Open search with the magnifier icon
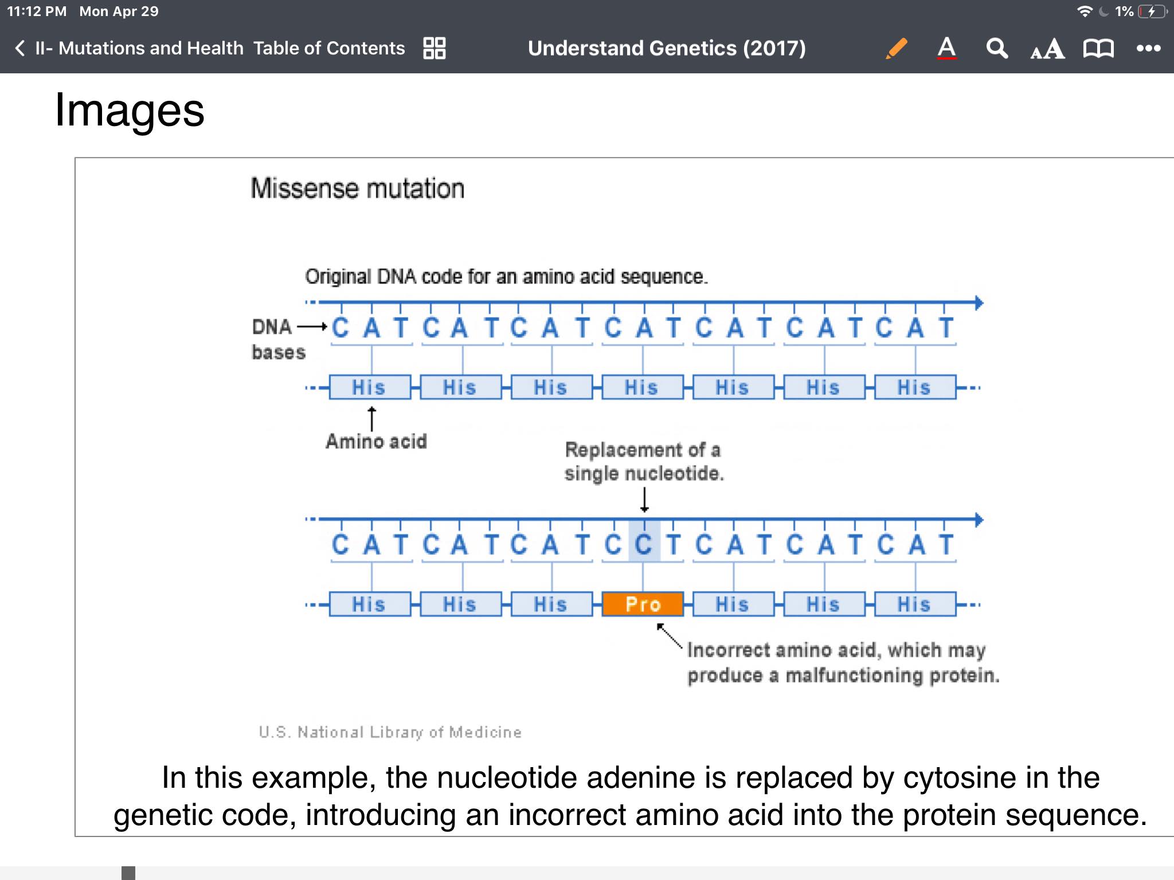 (997, 48)
